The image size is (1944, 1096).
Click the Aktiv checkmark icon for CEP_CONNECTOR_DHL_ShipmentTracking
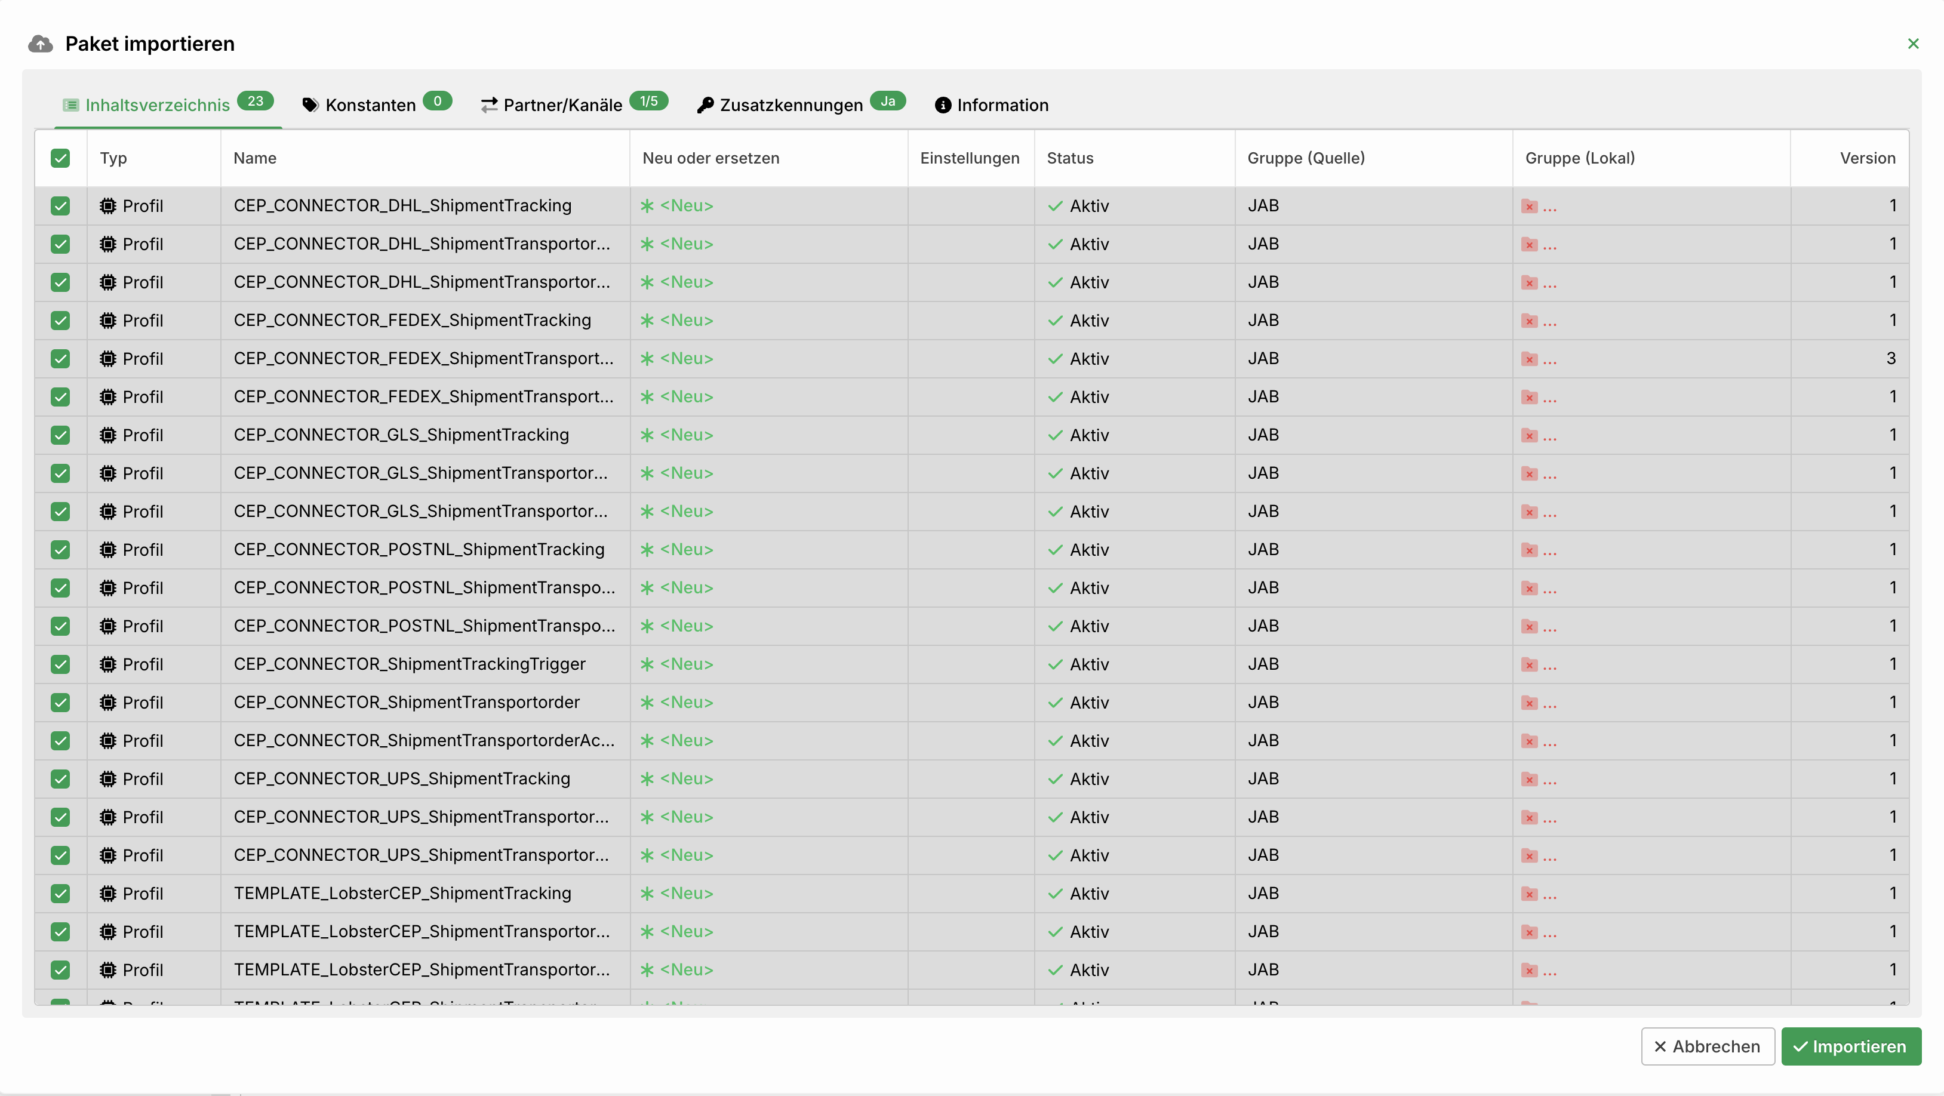click(x=1055, y=206)
